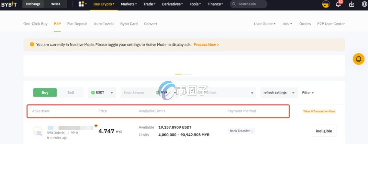This screenshot has height=181, width=368.
Task: Open the refresh settings dropdown
Action: point(279,93)
